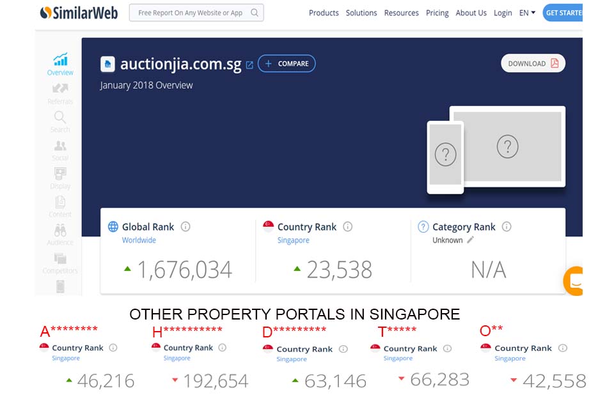Click info icon for D********* Country Rank
Screen dimensions: 614x409
pos(343,349)
